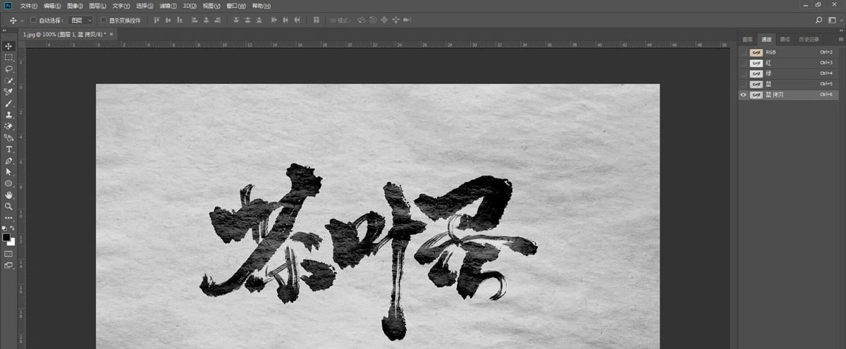Select the Horizontal Type tool
Image resolution: width=846 pixels, height=349 pixels.
(x=8, y=149)
